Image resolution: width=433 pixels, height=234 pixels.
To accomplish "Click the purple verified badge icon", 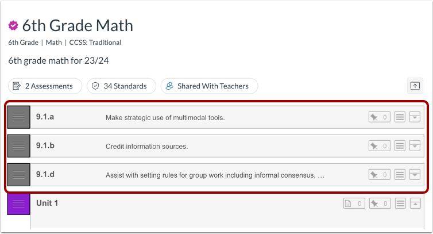I will pos(14,26).
